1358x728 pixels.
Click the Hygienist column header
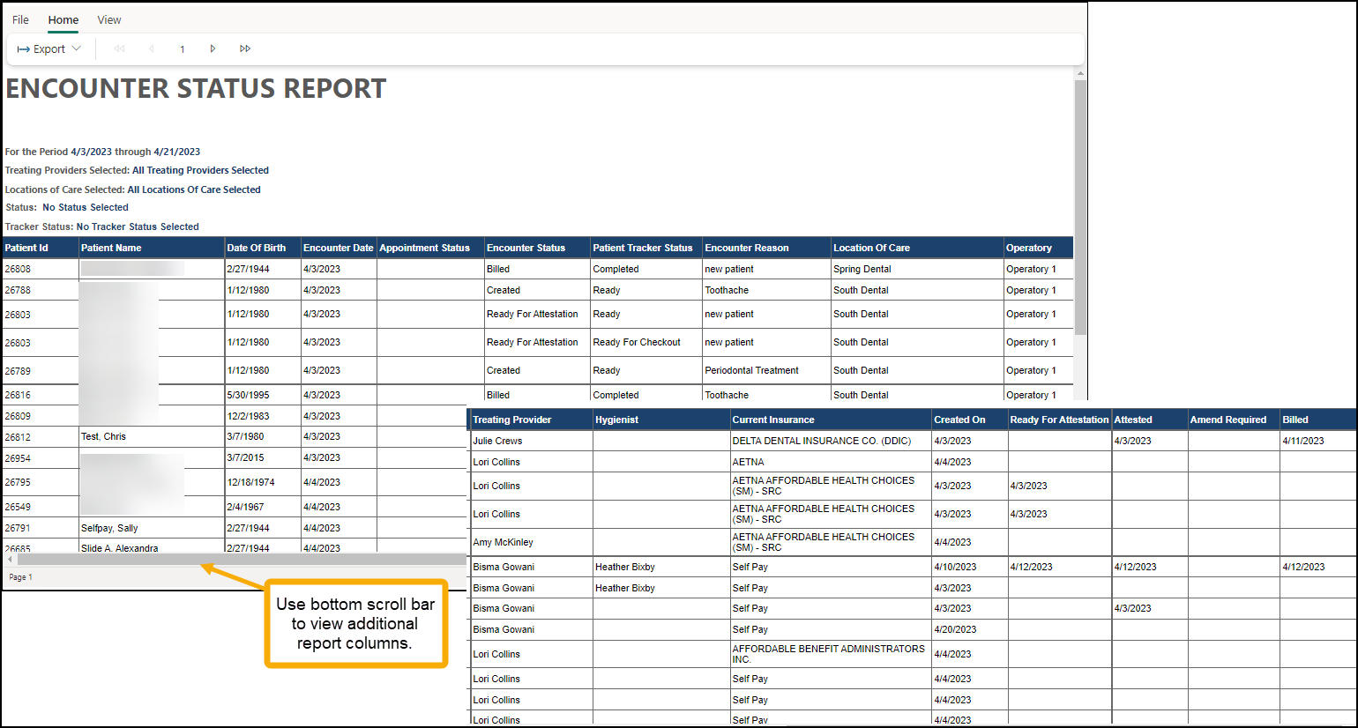pyautogui.click(x=661, y=420)
